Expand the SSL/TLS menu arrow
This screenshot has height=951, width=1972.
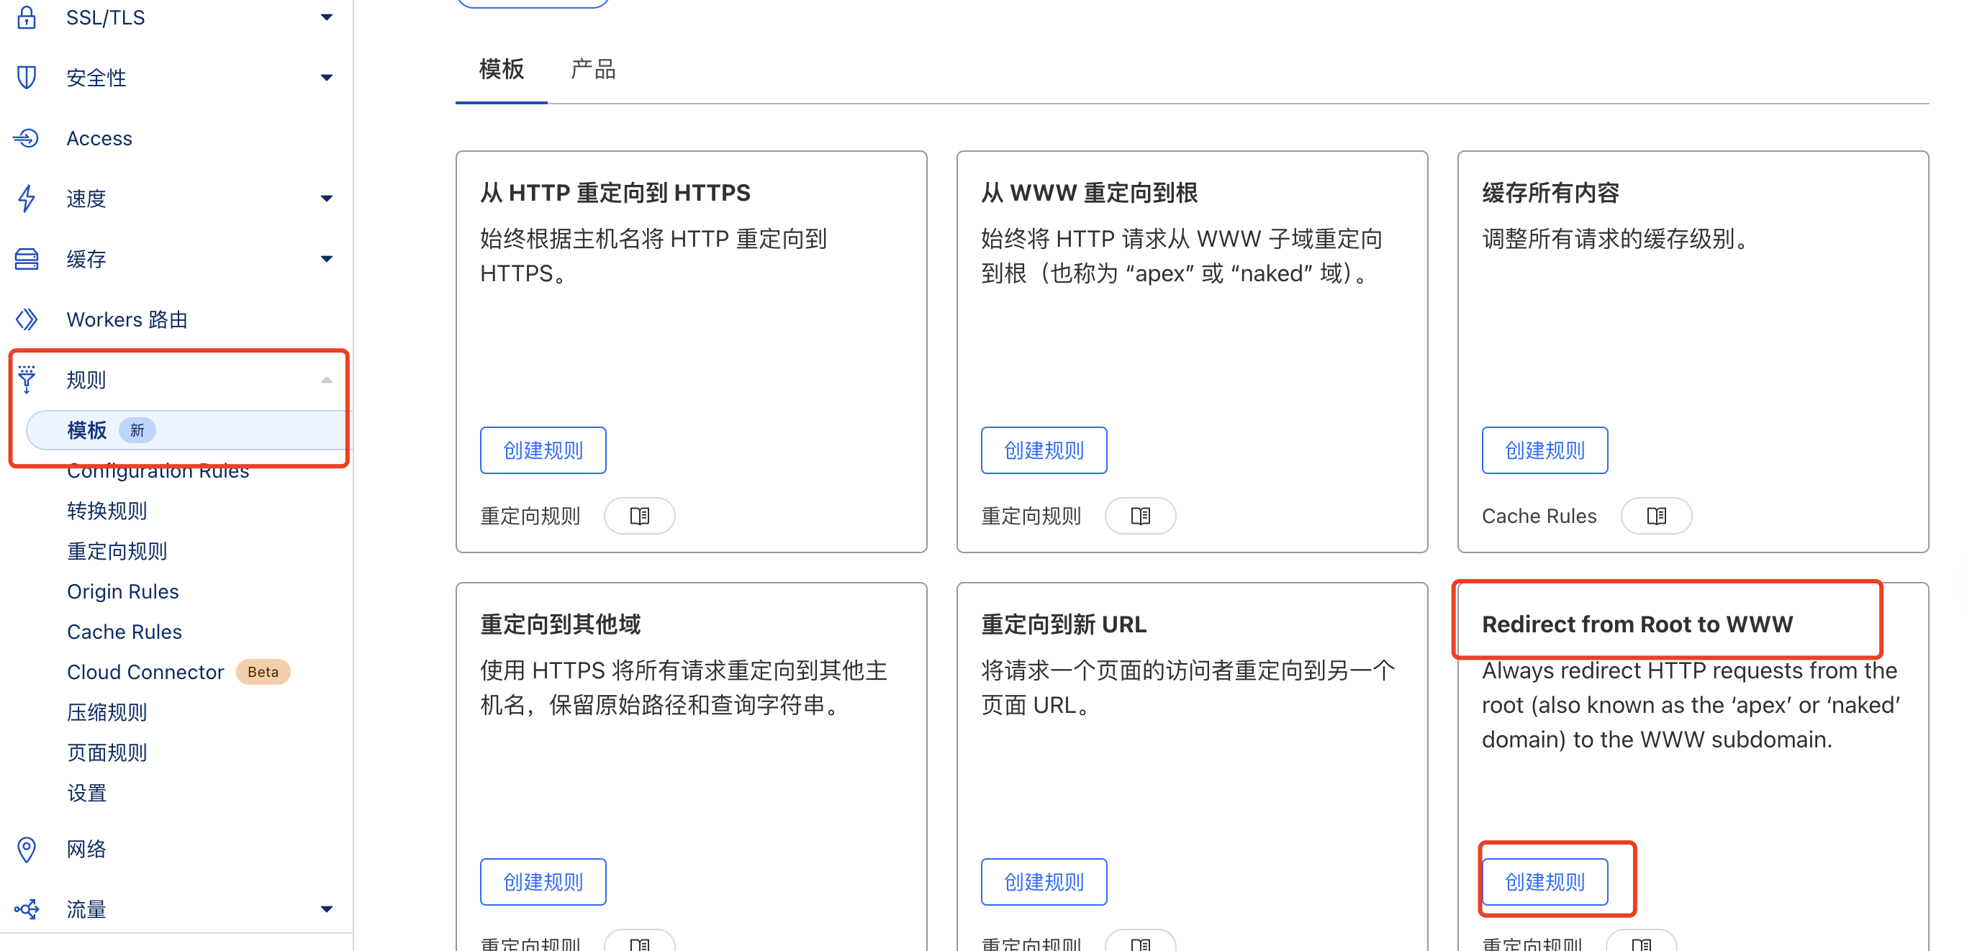coord(327,17)
